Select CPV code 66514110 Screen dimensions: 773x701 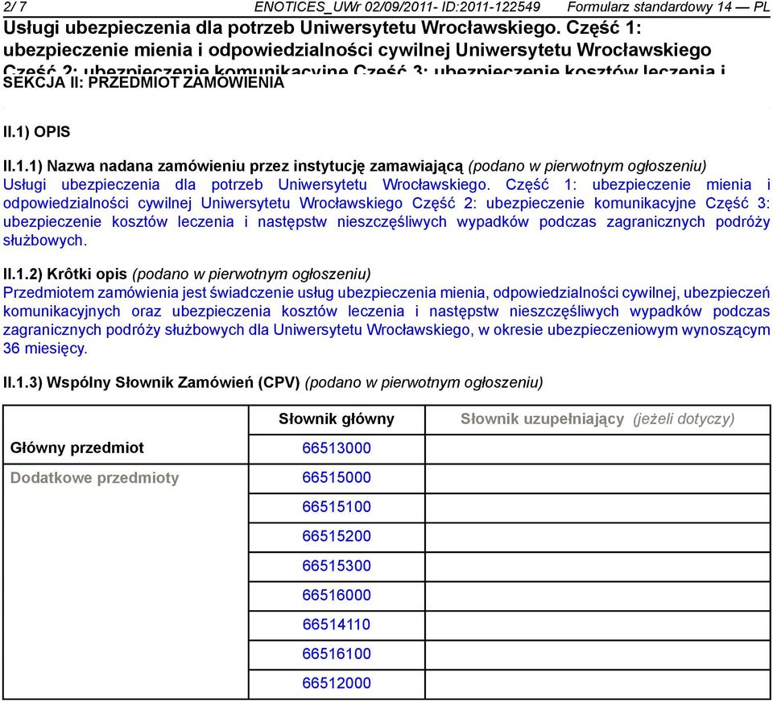click(337, 625)
